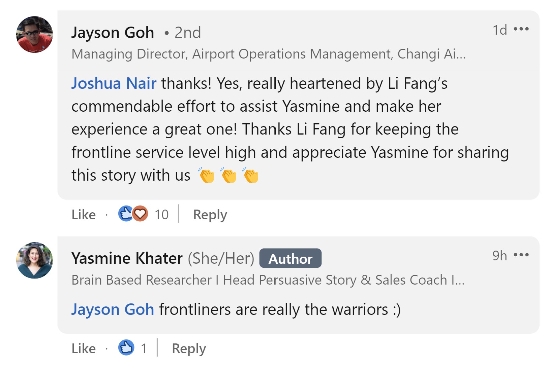Click thumbs-up reaction icon on Yasmine's comment
Screen dimensions: 548x368
click(x=126, y=347)
